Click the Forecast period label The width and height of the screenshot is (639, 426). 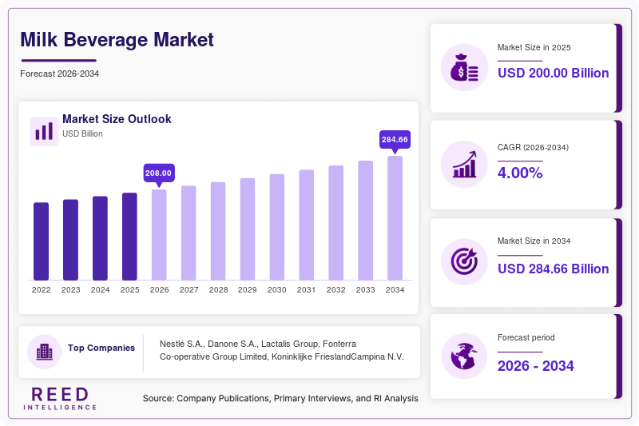point(526,337)
